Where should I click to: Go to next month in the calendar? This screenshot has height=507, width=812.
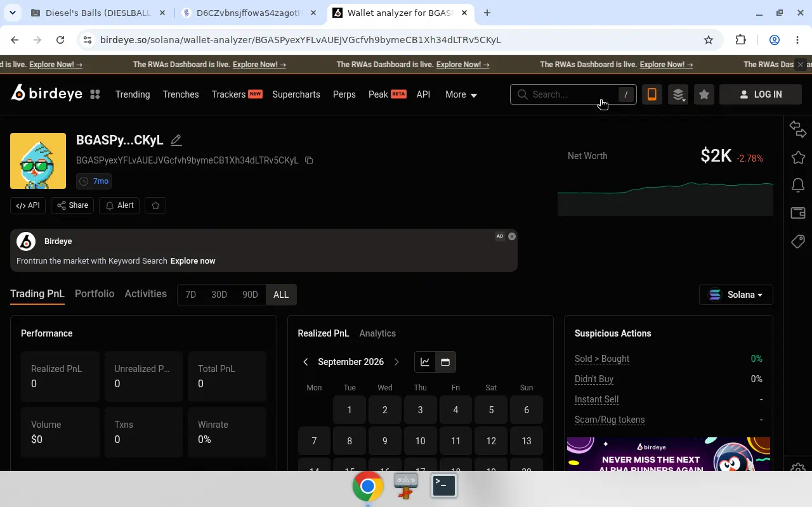coord(397,362)
